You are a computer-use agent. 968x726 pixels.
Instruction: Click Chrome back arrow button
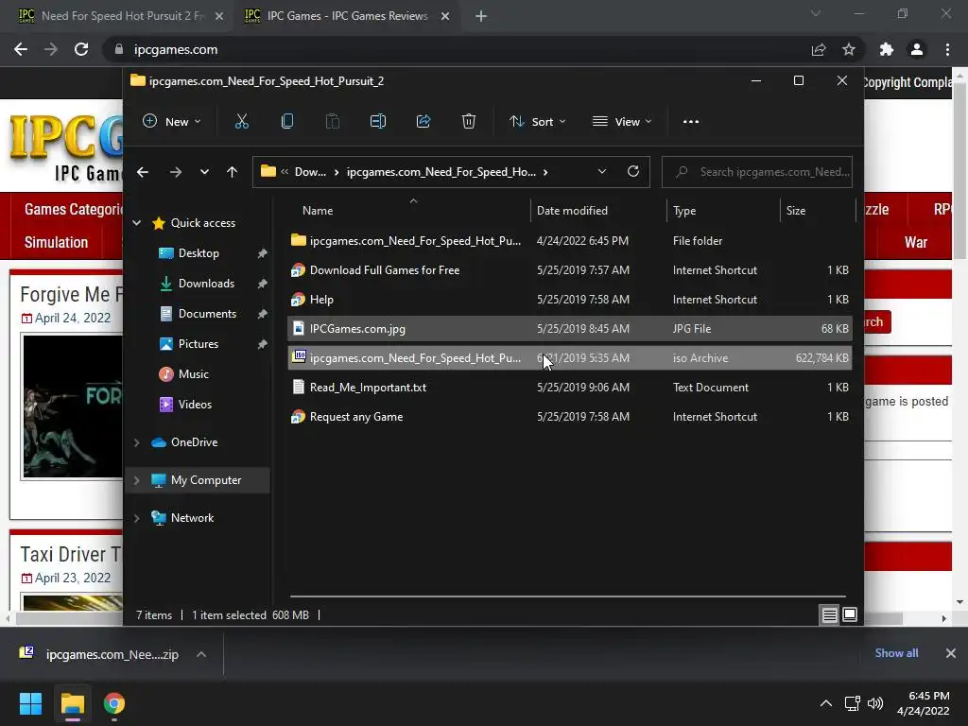[x=21, y=49]
